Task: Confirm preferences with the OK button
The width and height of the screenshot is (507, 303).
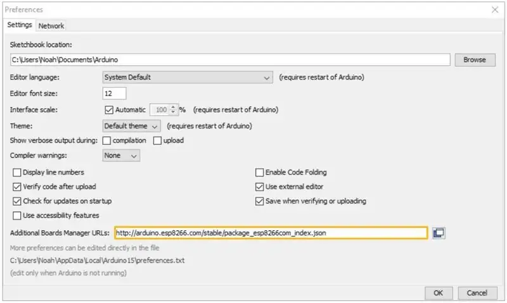Action: tap(439, 293)
